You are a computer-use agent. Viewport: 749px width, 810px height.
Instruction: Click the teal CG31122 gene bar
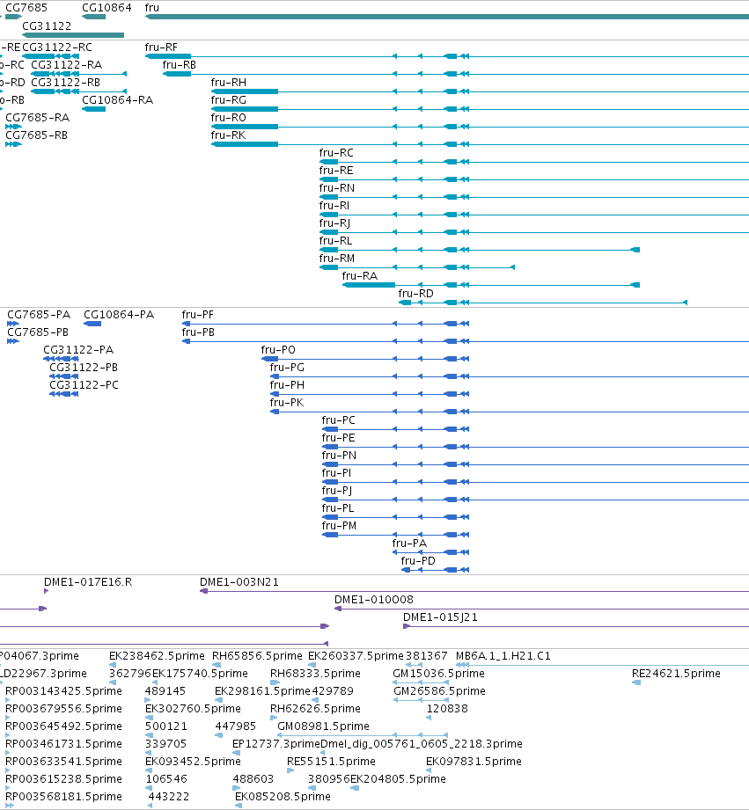[x=73, y=35]
